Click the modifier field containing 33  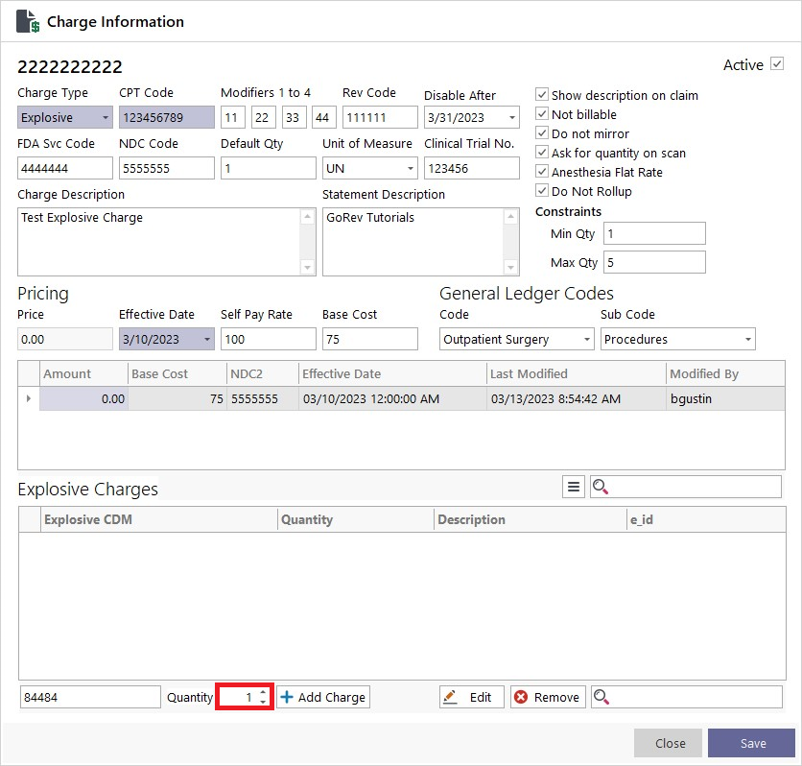tap(295, 117)
